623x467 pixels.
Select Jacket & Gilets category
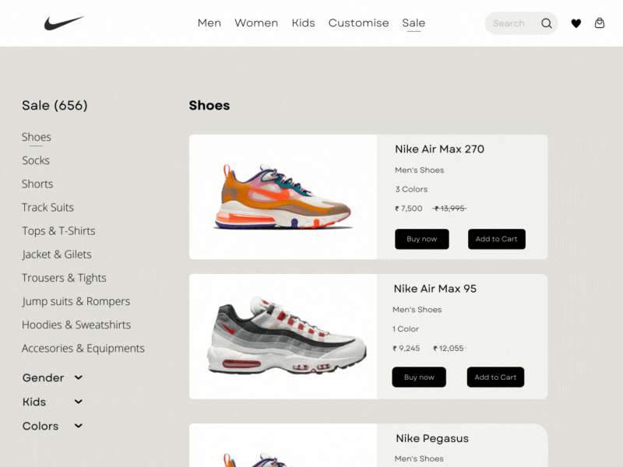[56, 255]
